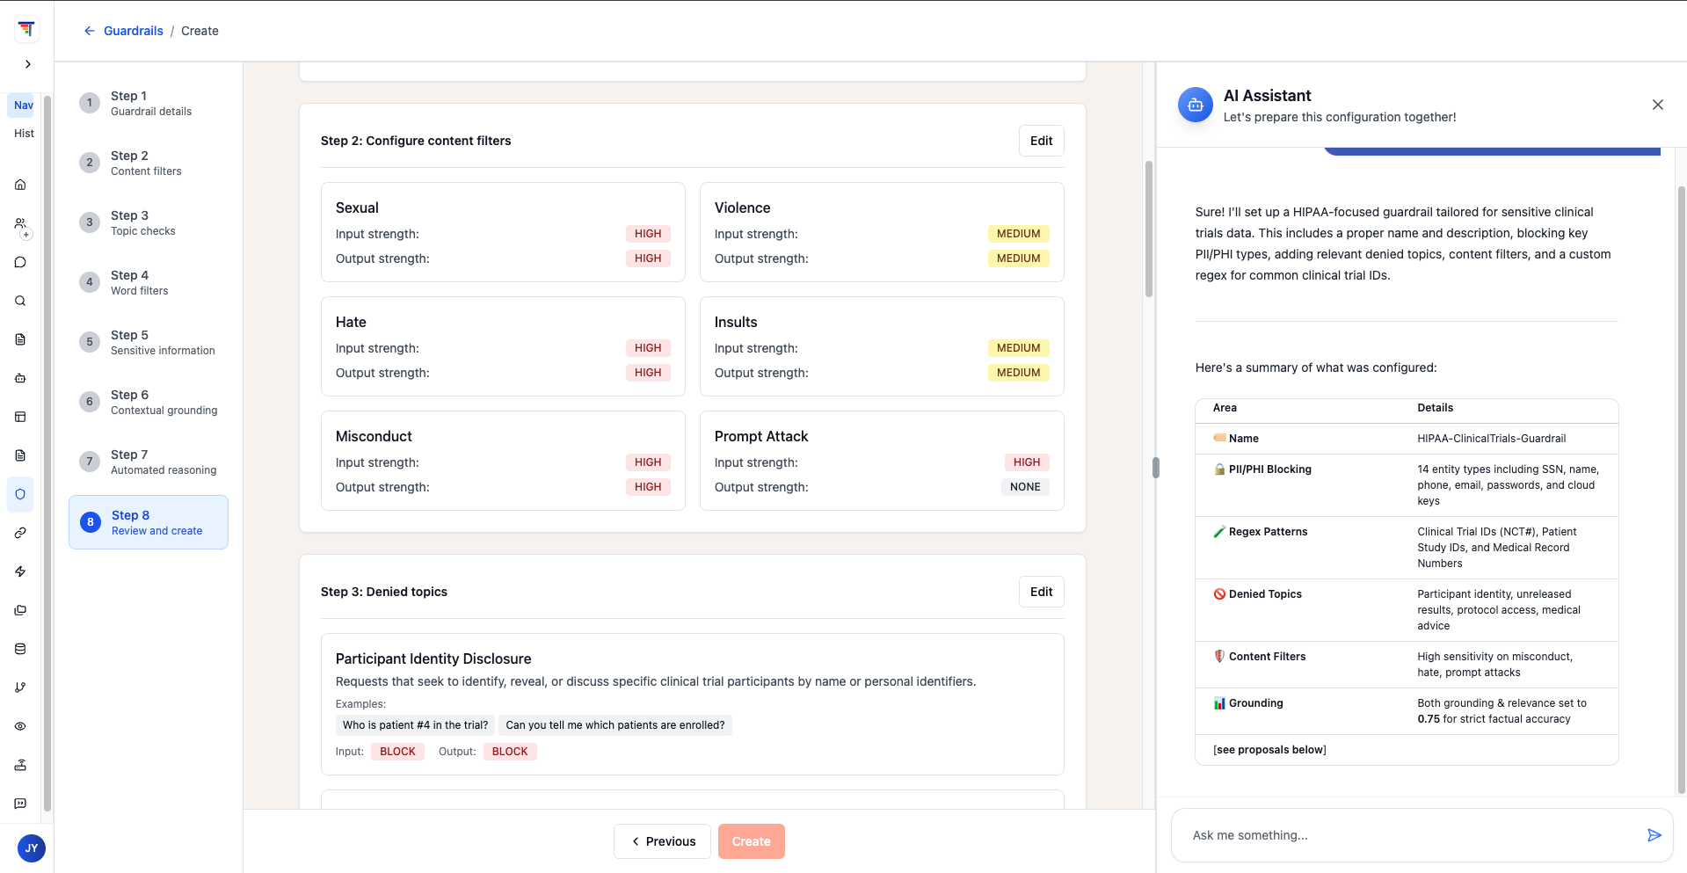Click the app logo icon
The width and height of the screenshot is (1687, 873).
tap(26, 29)
